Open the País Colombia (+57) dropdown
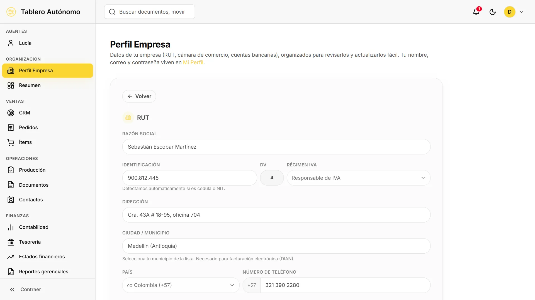535x300 pixels. tap(181, 285)
